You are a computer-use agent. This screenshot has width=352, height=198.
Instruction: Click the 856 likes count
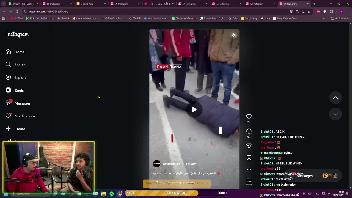tap(249, 122)
